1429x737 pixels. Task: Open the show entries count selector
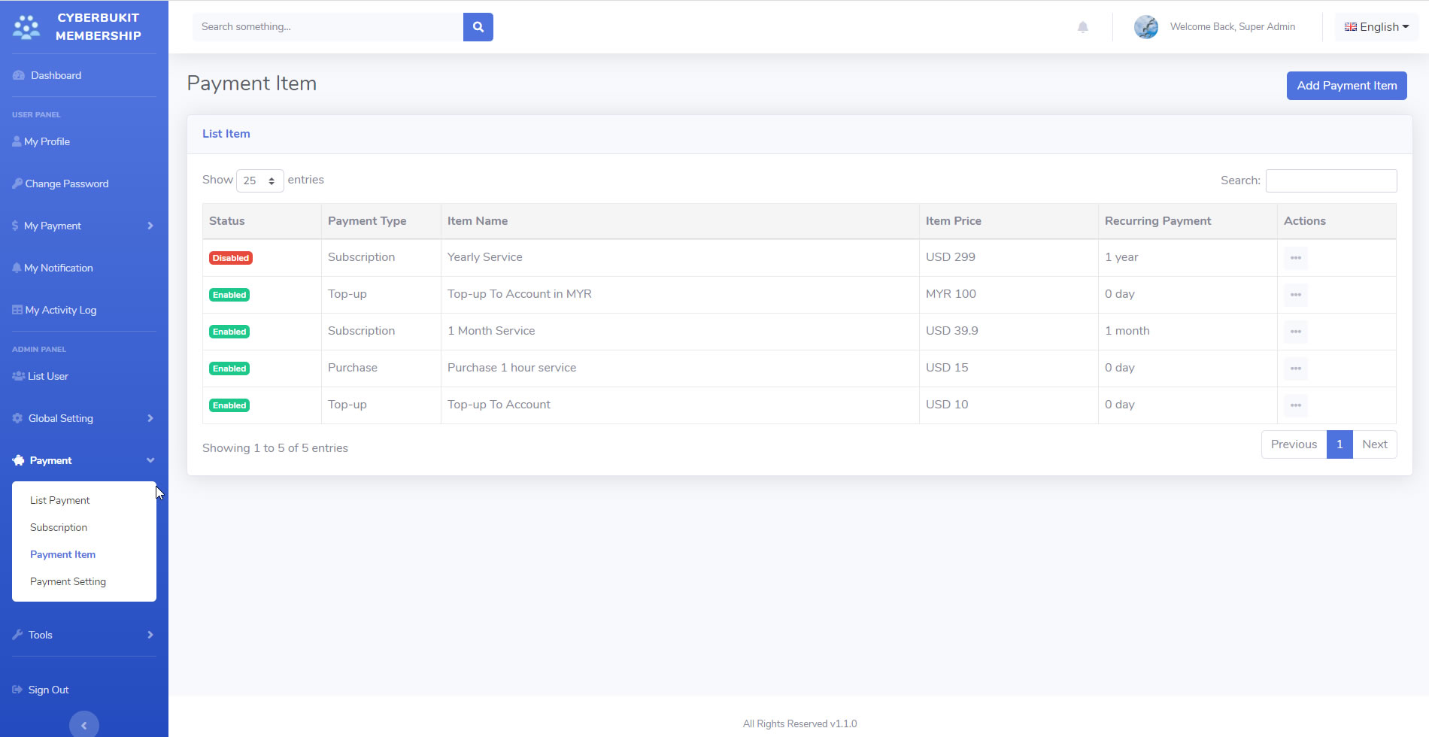coord(259,180)
